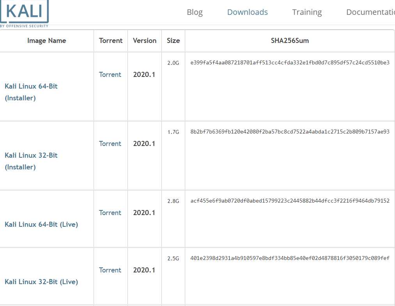Open Kali Linux 64-Bit (Installer) link
Screen dimensions: 395x306
(x=31, y=92)
